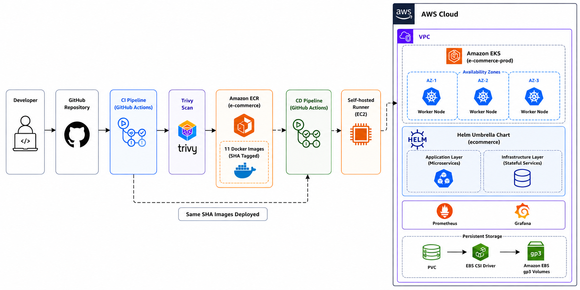Click the 'Grafana' label text

[522, 224]
